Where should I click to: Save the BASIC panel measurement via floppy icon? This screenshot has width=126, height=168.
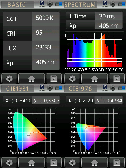click(x=54, y=78)
